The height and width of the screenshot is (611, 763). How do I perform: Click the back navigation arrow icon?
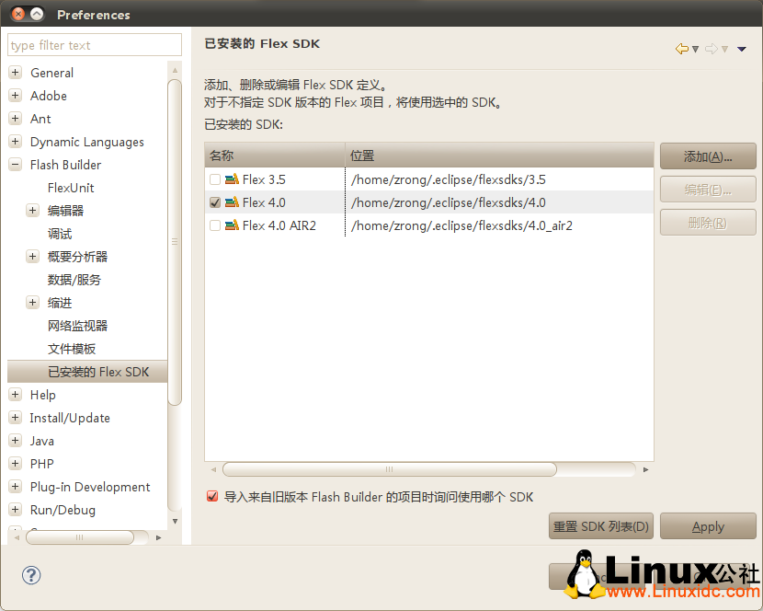681,49
